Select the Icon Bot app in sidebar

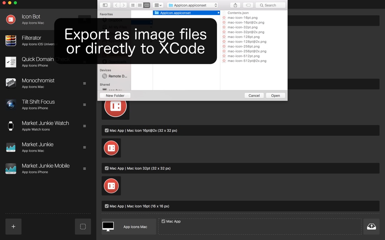[11, 19]
